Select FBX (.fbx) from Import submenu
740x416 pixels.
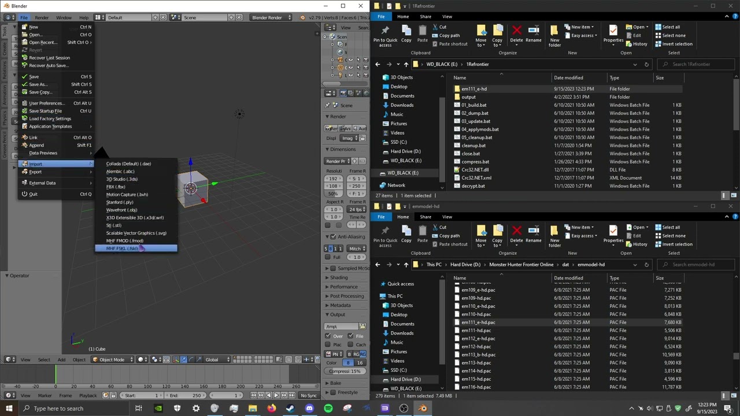(136, 187)
